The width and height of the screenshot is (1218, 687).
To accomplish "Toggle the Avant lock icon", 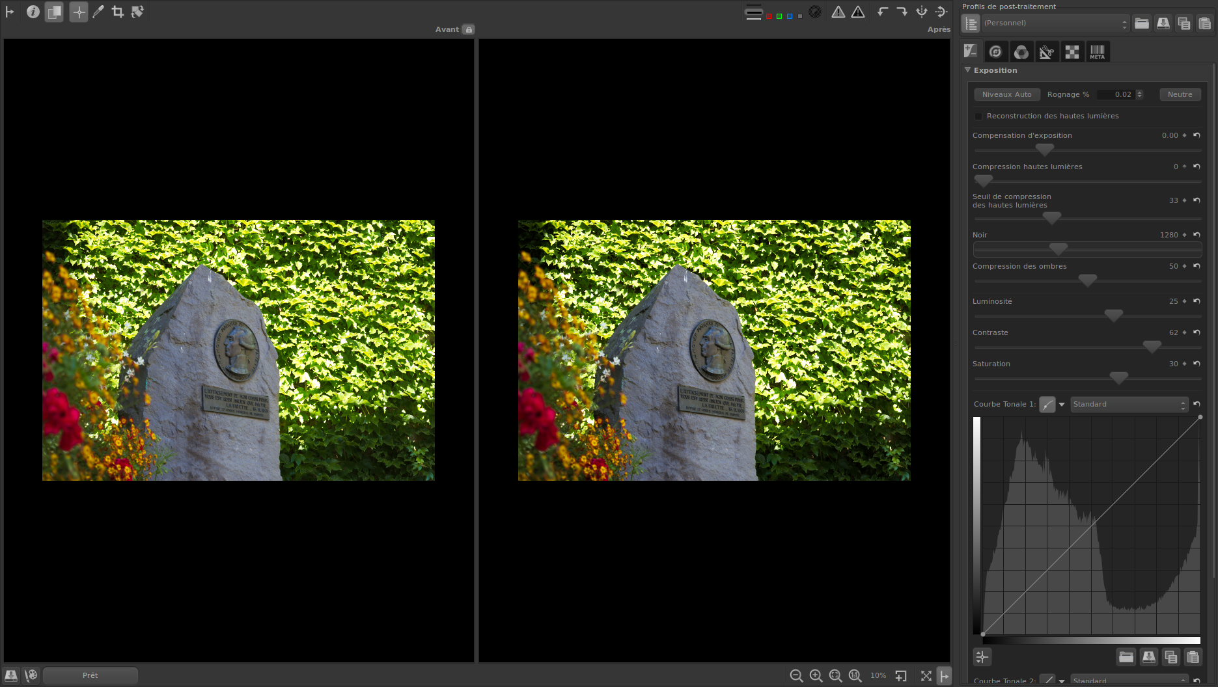I will click(469, 29).
